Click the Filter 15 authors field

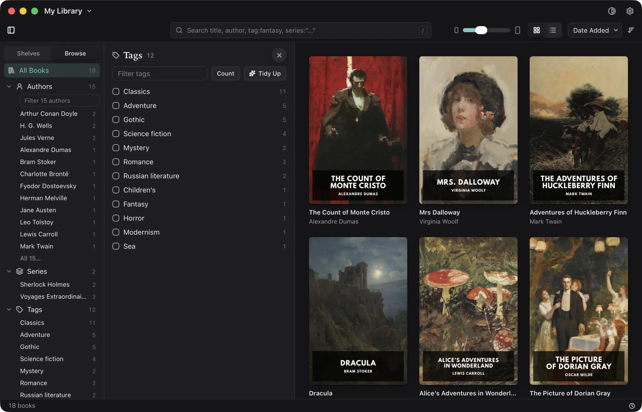pos(60,101)
